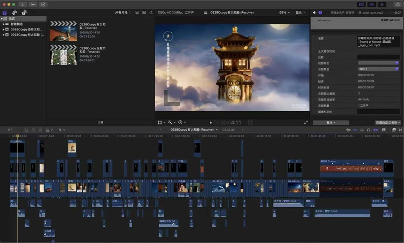
Task: Show the photos and audio sidebar
Action: click(14, 12)
